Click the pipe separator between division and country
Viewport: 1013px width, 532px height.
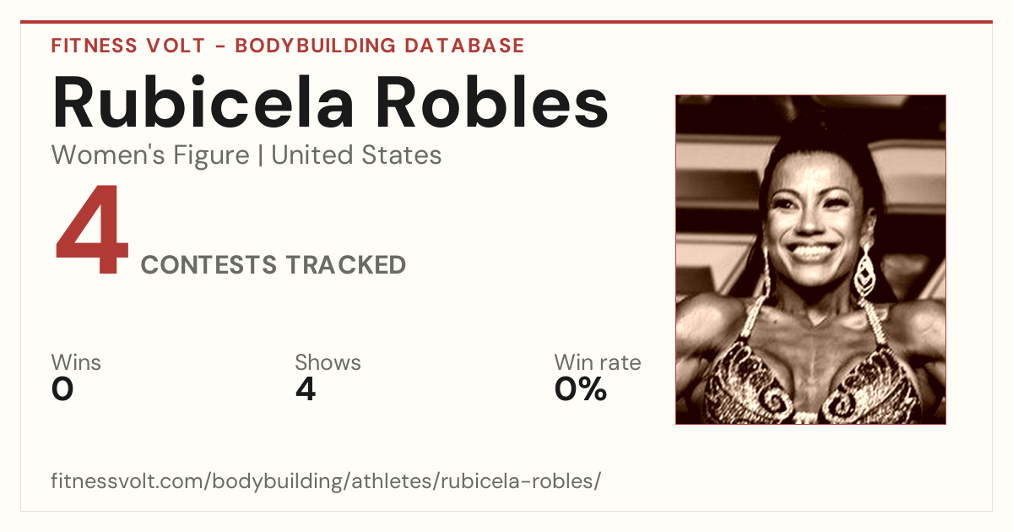260,156
